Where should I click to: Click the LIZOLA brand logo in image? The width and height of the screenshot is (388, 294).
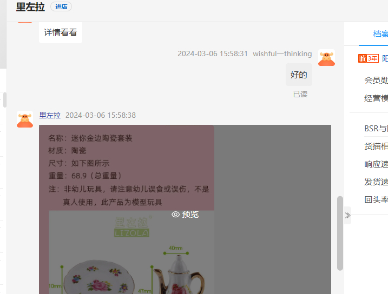[131, 227]
